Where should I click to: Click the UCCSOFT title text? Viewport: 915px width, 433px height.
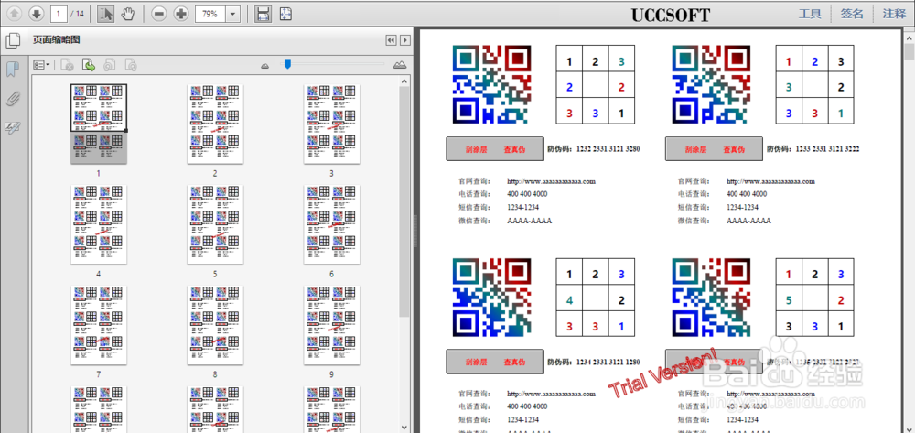(671, 15)
